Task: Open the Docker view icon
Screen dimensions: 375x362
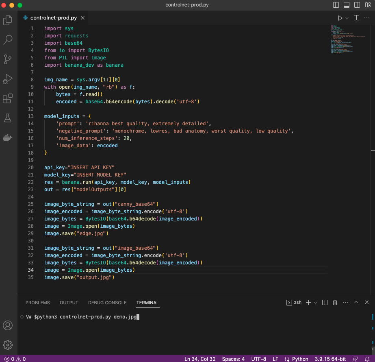Action: pyautogui.click(x=8, y=137)
